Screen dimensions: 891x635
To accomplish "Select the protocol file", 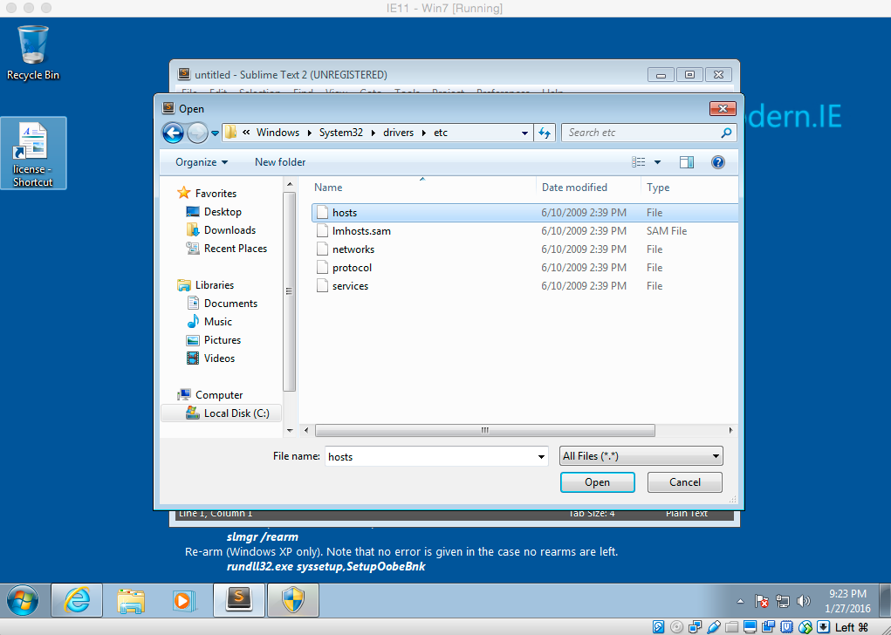I will [524, 268].
